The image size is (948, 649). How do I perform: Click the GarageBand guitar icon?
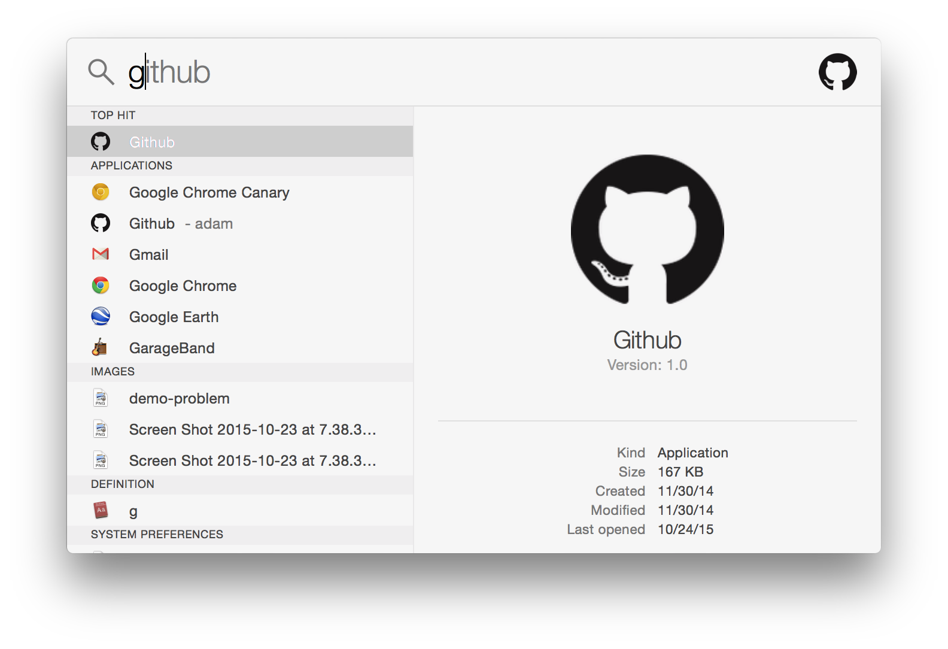pyautogui.click(x=100, y=347)
